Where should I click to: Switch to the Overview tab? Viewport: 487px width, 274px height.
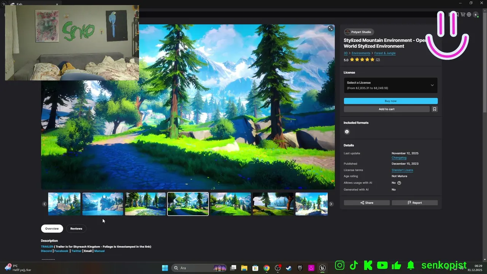pos(52,229)
